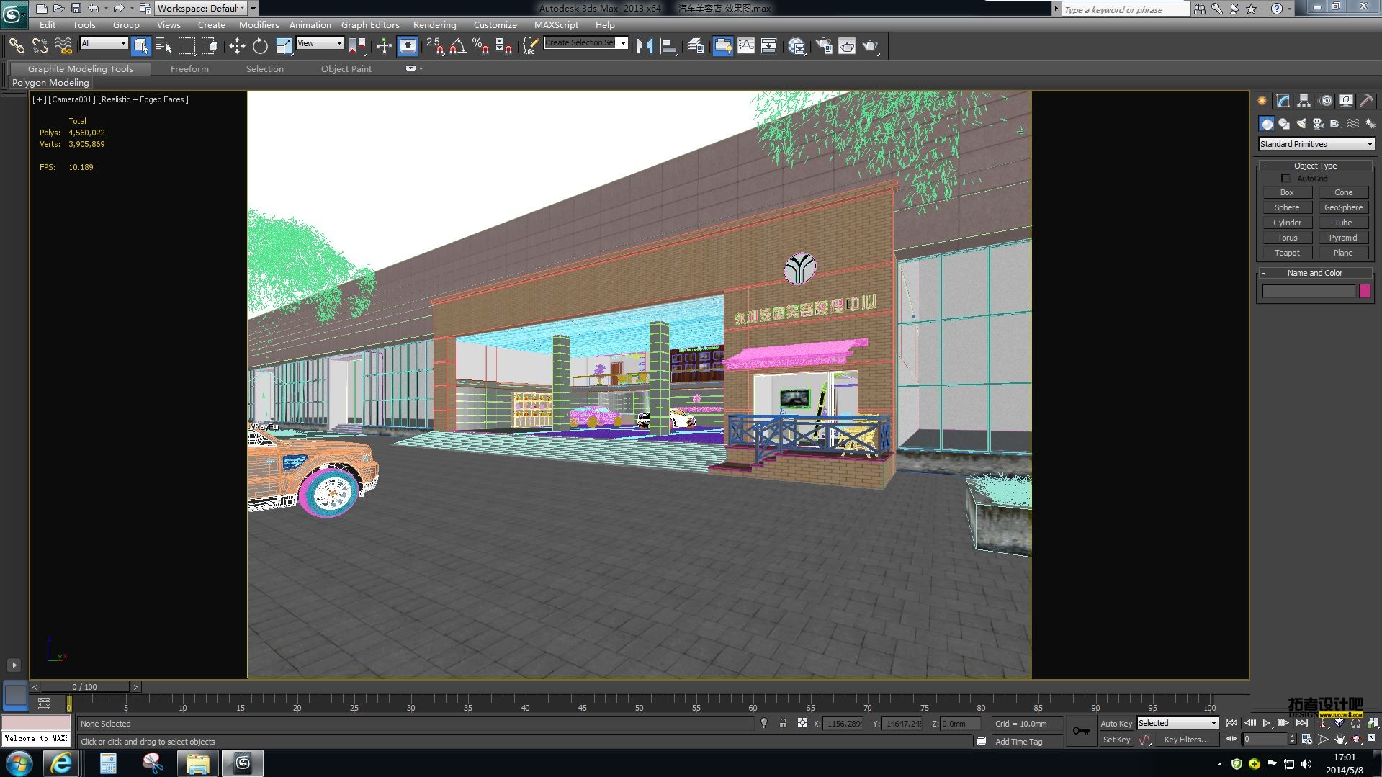Open Render Setup teapot icon
This screenshot has width=1382, height=777.
[x=824, y=46]
